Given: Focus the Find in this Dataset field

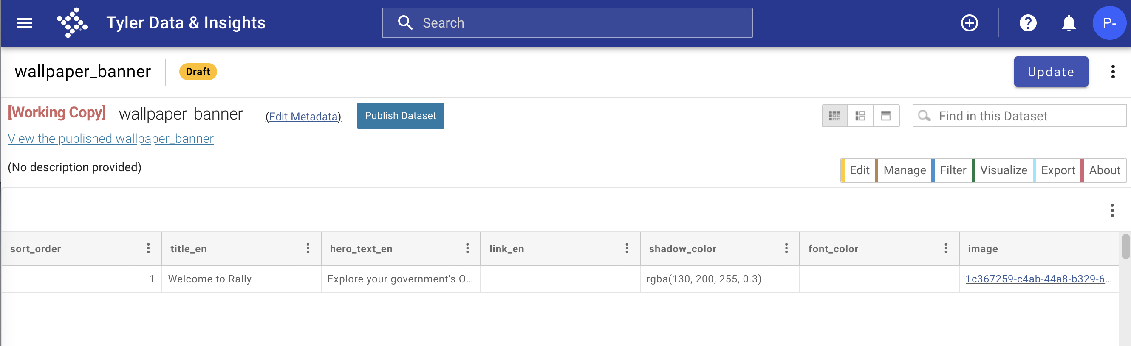Looking at the screenshot, I should tap(1019, 116).
